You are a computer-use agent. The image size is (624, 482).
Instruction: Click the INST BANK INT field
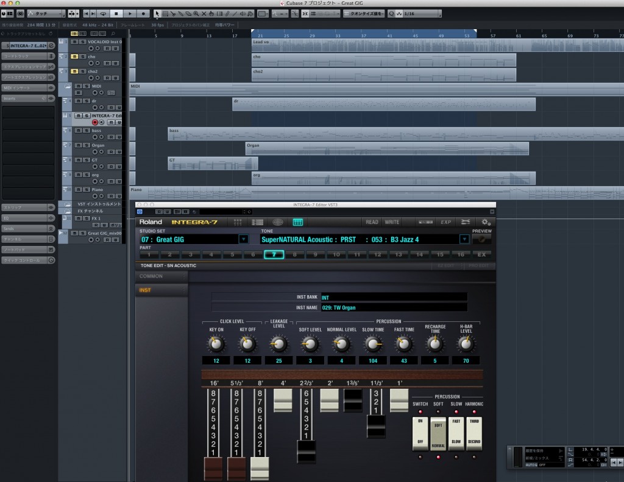394,297
